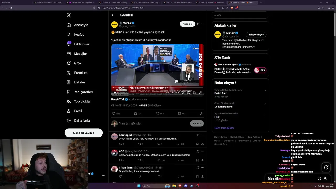The height and width of the screenshot is (189, 336).
Task: Reload the page in the browser
Action: 11,8
